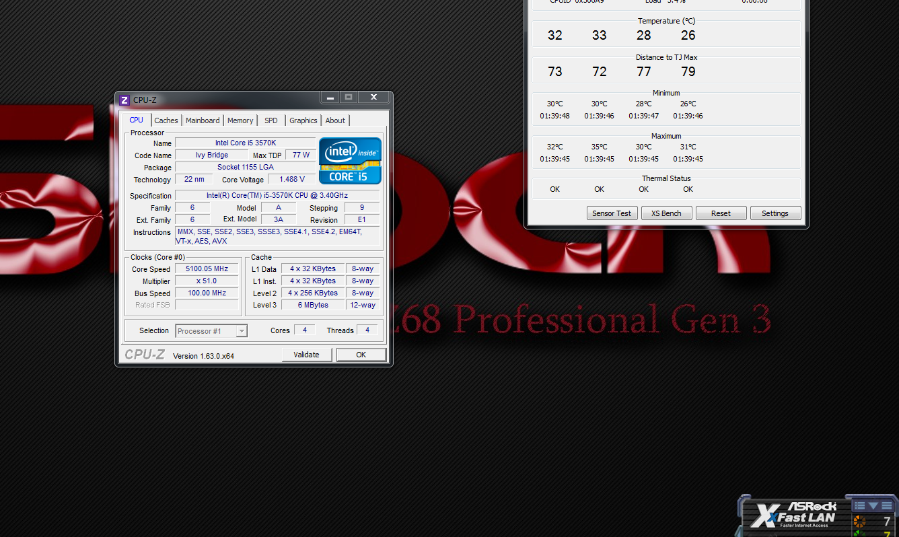Click the Socket 1155 LGA package value

[x=246, y=167]
